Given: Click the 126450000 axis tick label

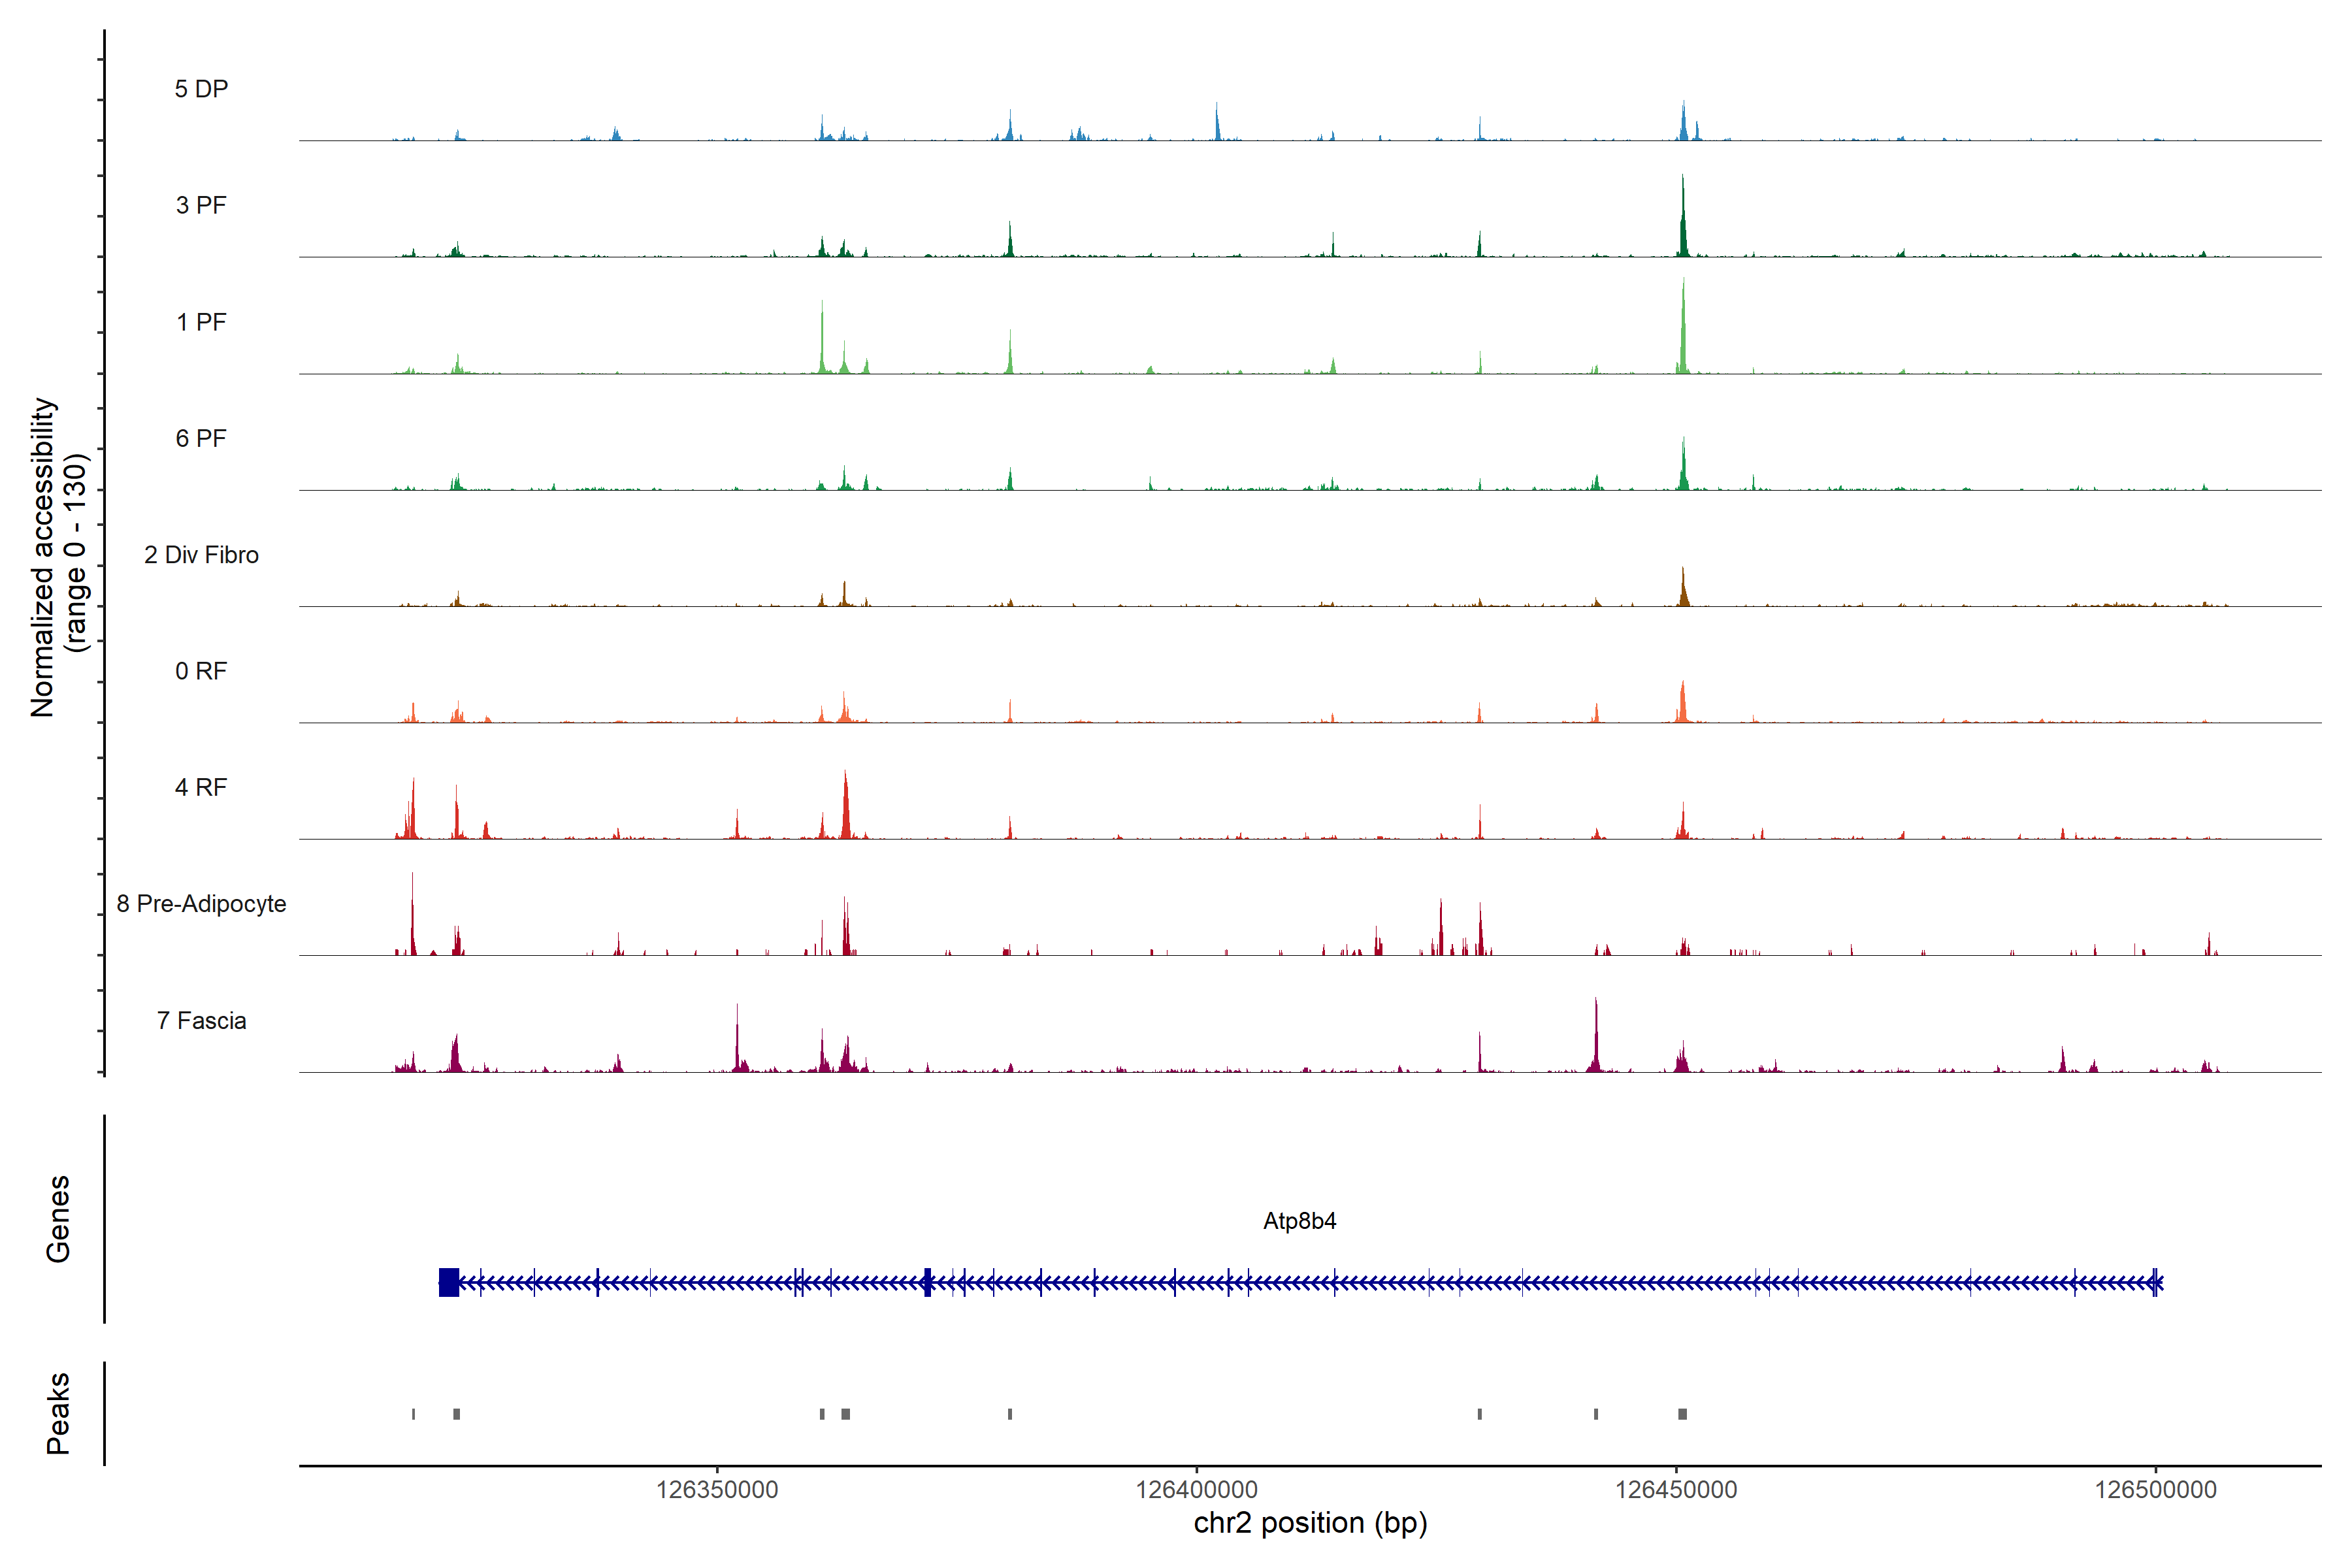Looking at the screenshot, I should pos(1676,1489).
